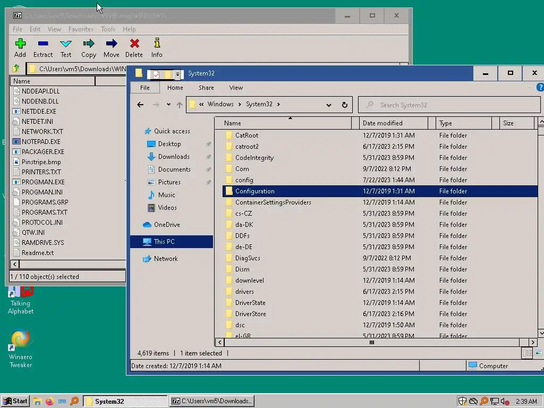Open recent locations dropdown in Explorer
The image size is (544, 408).
pos(168,105)
